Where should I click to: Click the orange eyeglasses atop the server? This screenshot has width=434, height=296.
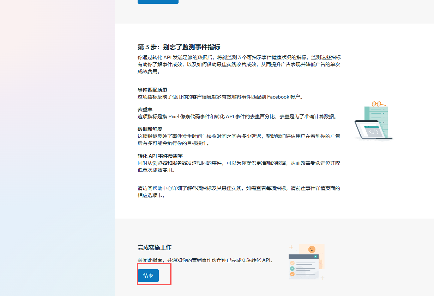[x=378, y=104]
